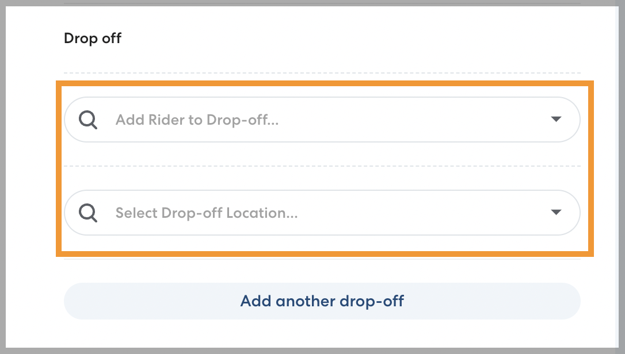Focus the Add Rider to Drop-off search box
Viewport: 625px width, 354px height.
[322, 120]
